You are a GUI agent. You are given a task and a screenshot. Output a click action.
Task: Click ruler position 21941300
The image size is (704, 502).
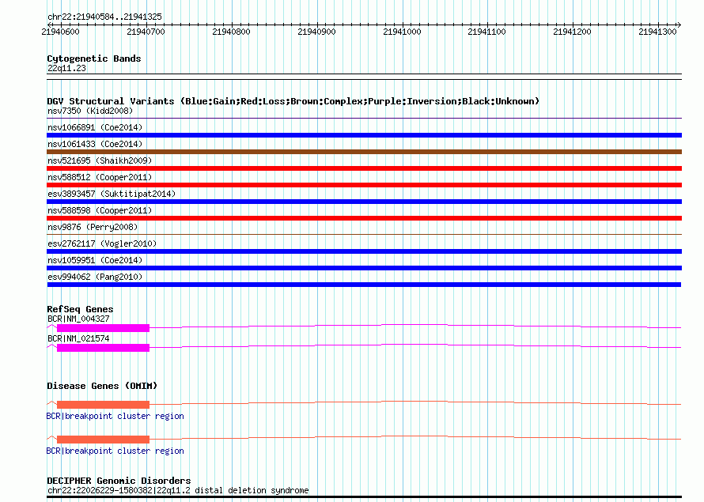tap(657, 32)
